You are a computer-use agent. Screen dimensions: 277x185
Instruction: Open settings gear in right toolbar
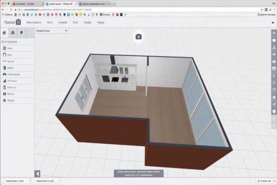coord(273,97)
